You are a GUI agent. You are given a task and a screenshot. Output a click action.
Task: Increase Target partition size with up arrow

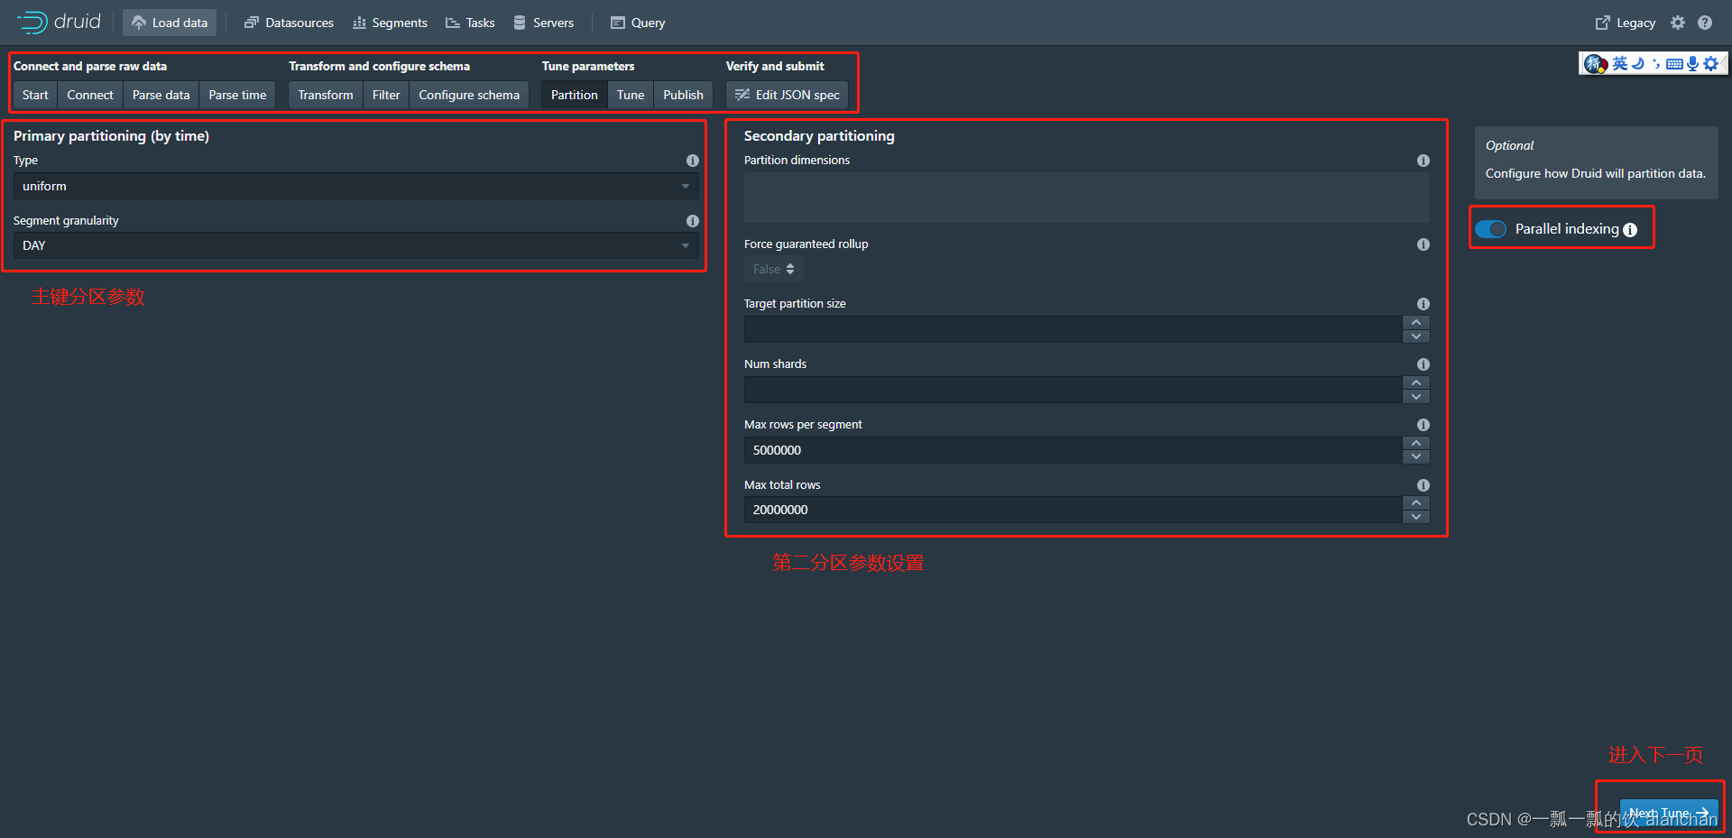pos(1416,322)
